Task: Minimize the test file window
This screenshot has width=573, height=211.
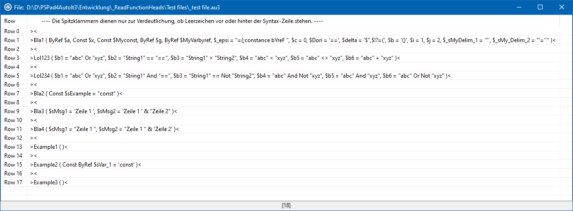Action: tap(519, 7)
